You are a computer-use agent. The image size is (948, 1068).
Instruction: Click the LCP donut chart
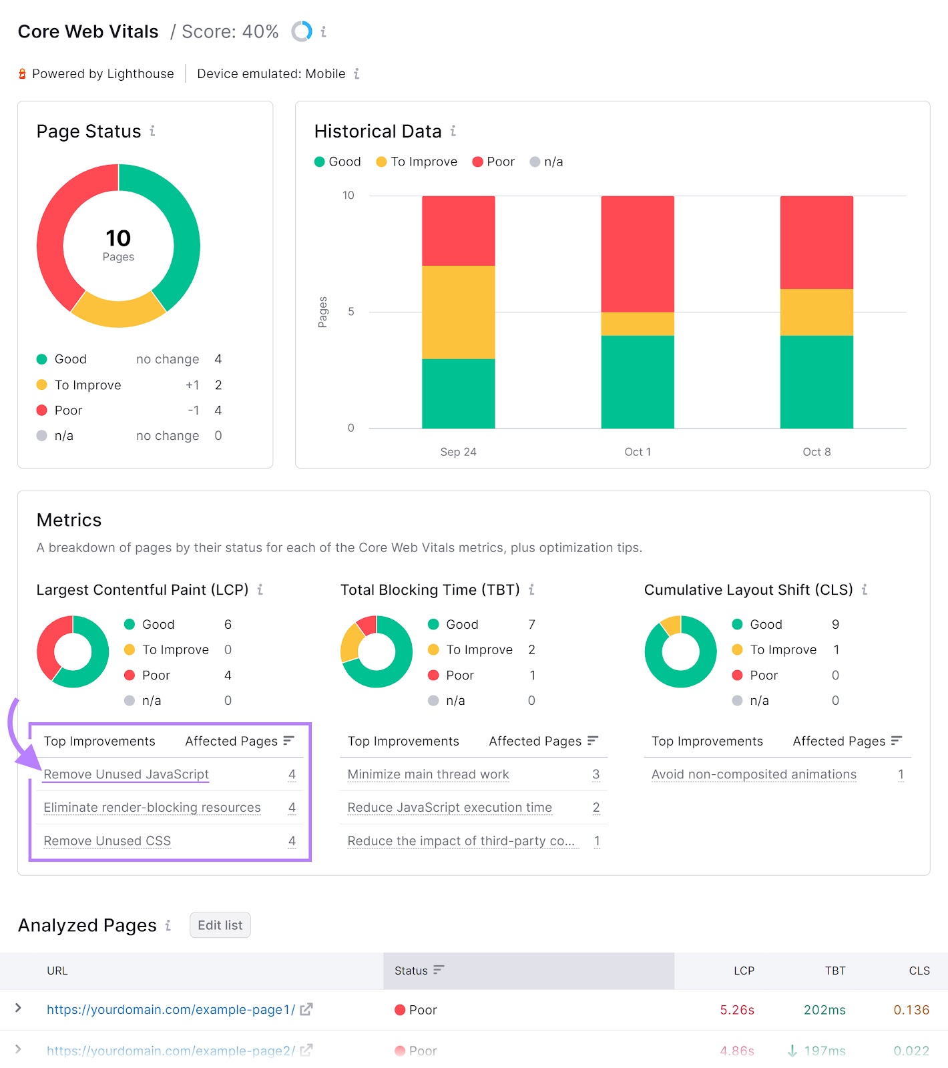coord(73,651)
